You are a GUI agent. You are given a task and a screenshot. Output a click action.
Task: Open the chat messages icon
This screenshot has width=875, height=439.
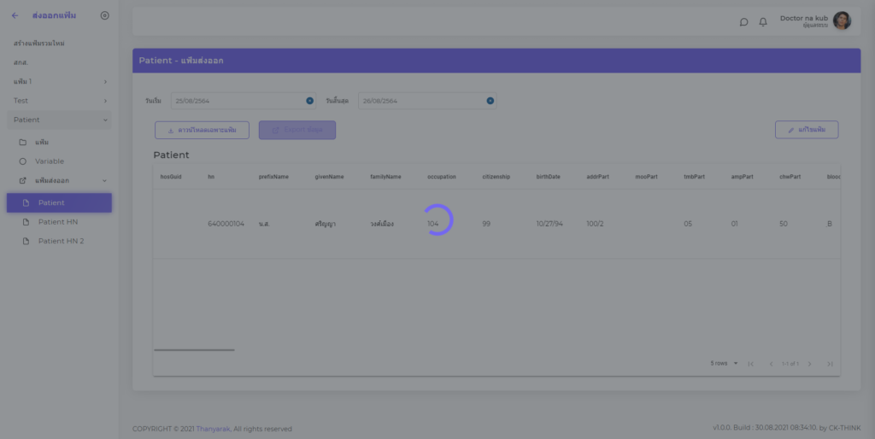(x=743, y=22)
